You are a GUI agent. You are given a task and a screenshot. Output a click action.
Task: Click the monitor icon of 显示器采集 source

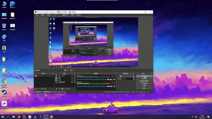(56, 82)
